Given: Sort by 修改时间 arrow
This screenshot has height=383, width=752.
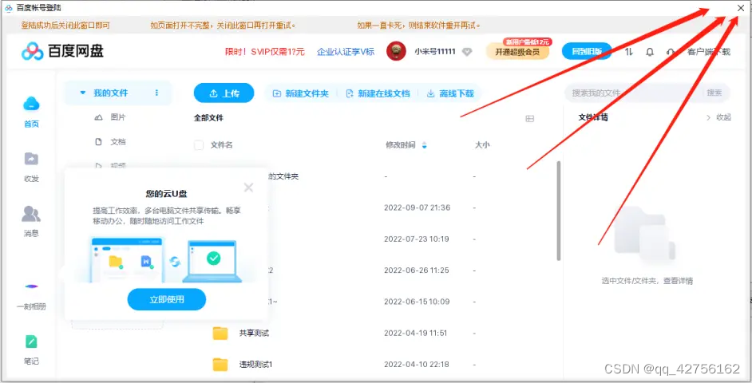Looking at the screenshot, I should (424, 145).
